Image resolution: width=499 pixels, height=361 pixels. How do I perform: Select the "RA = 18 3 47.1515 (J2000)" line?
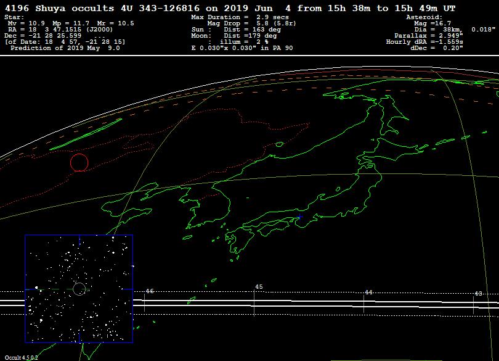point(60,30)
